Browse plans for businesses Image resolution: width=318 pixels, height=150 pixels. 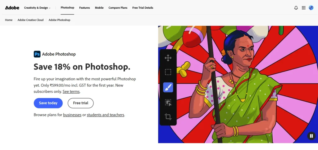[72, 115]
